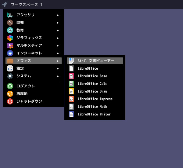Expand the システム submenu arrow
The image size is (183, 168).
pyautogui.click(x=58, y=76)
